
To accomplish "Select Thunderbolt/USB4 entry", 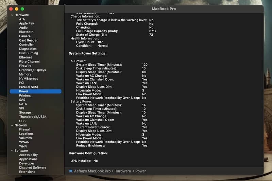I will [33, 117].
